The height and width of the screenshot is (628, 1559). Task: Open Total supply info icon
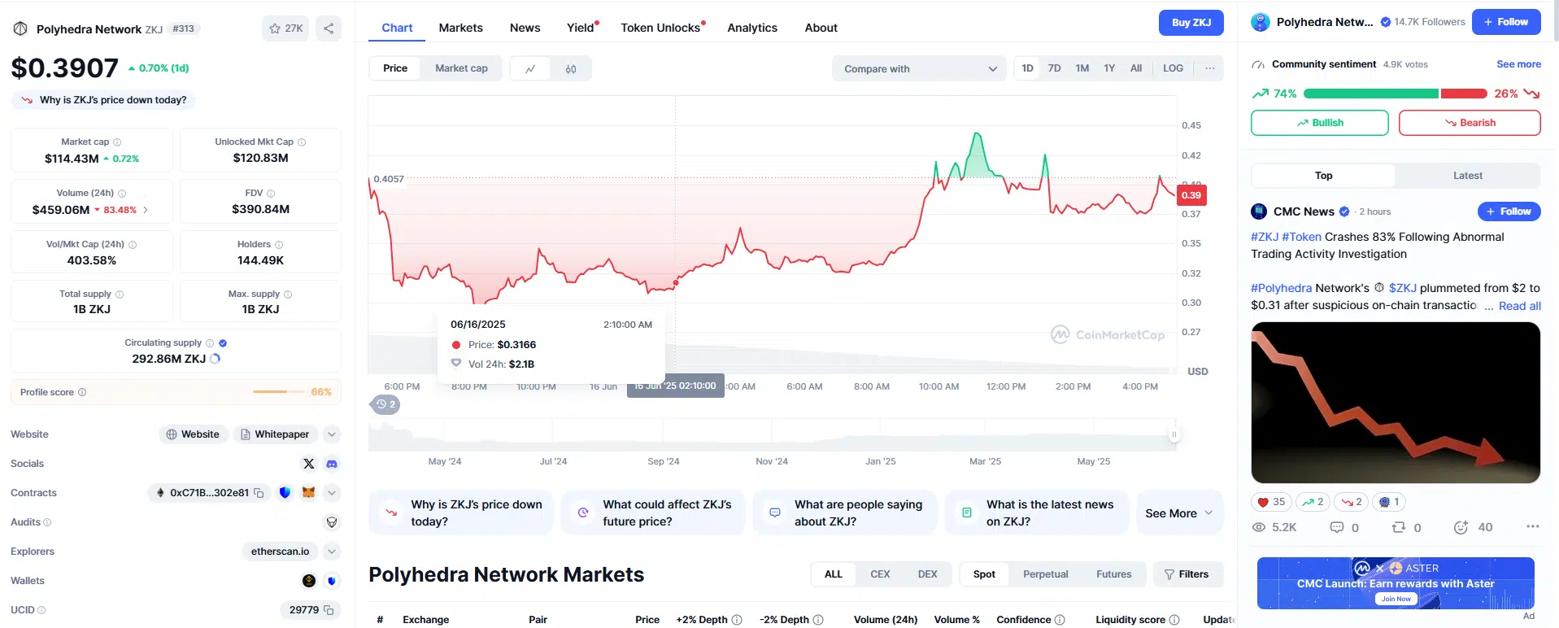[x=120, y=294]
